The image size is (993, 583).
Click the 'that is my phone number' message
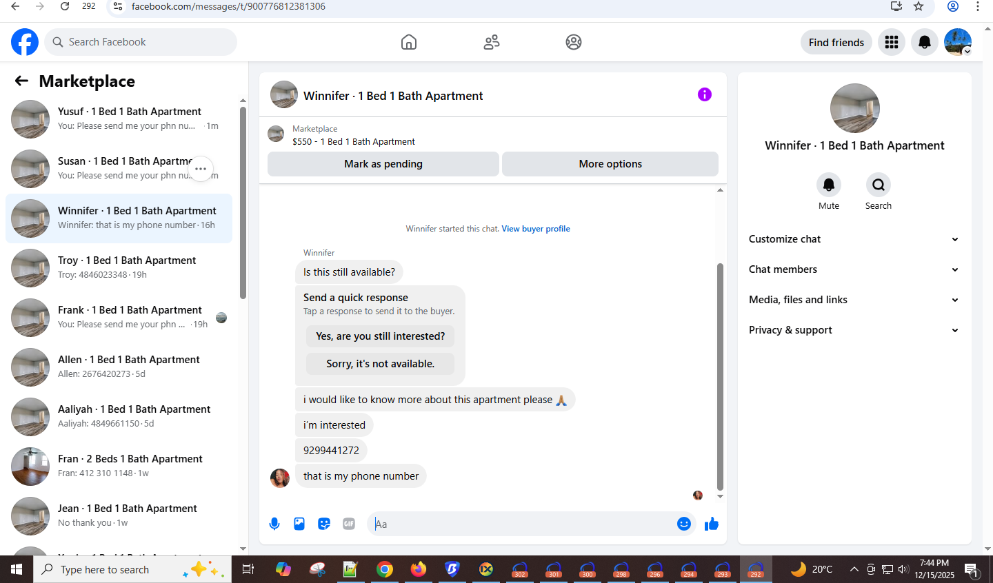[361, 476]
